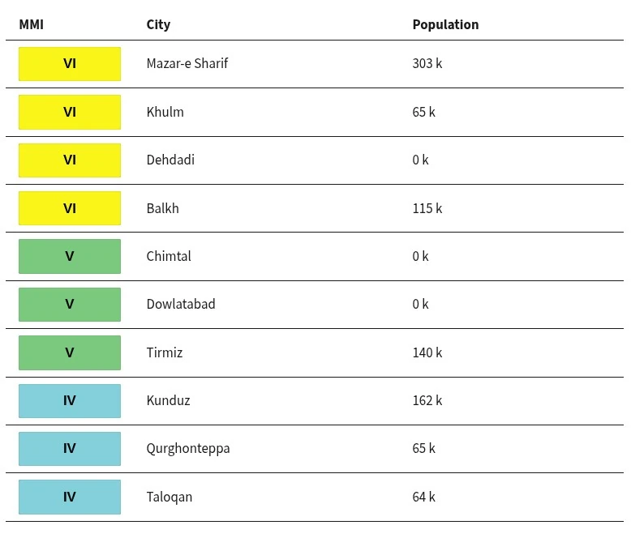Click the yellow VI swatch for Dehdadi
This screenshot has height=538, width=631.
[x=70, y=160]
